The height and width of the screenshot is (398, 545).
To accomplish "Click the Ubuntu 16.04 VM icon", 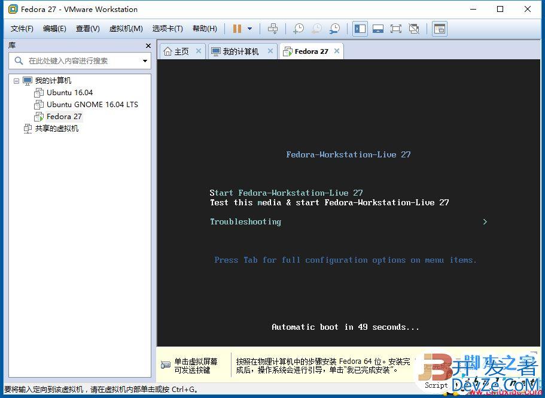I will (x=38, y=92).
